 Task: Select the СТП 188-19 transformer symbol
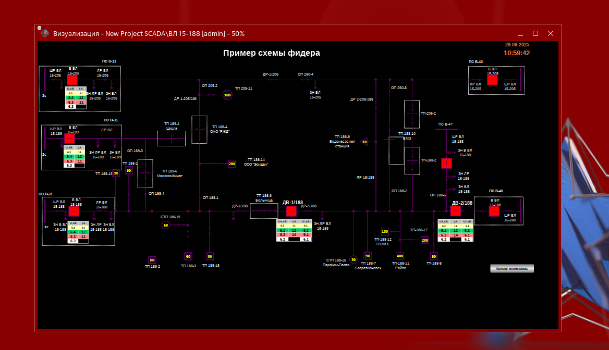coord(166,225)
